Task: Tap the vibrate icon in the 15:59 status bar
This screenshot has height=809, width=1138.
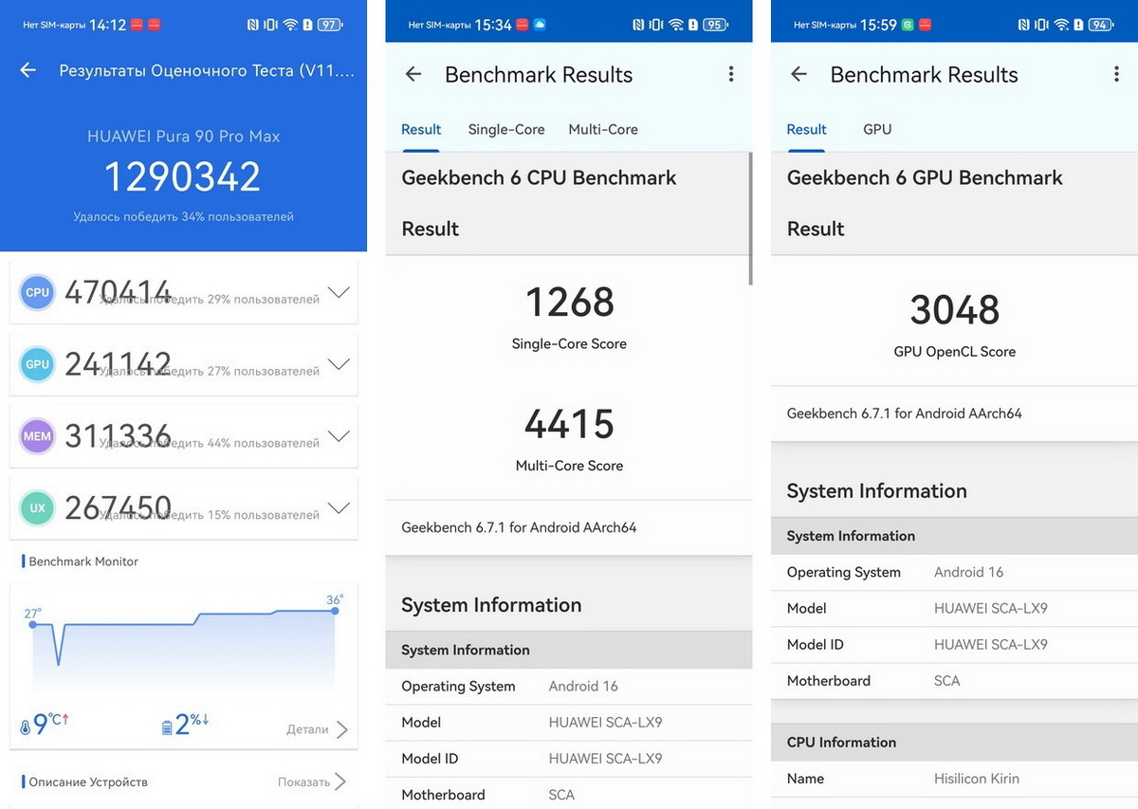Action: tap(1041, 25)
